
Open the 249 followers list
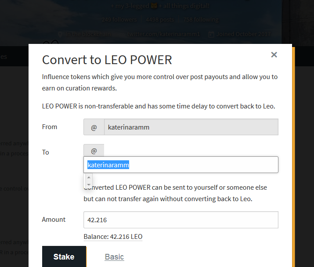119,20
